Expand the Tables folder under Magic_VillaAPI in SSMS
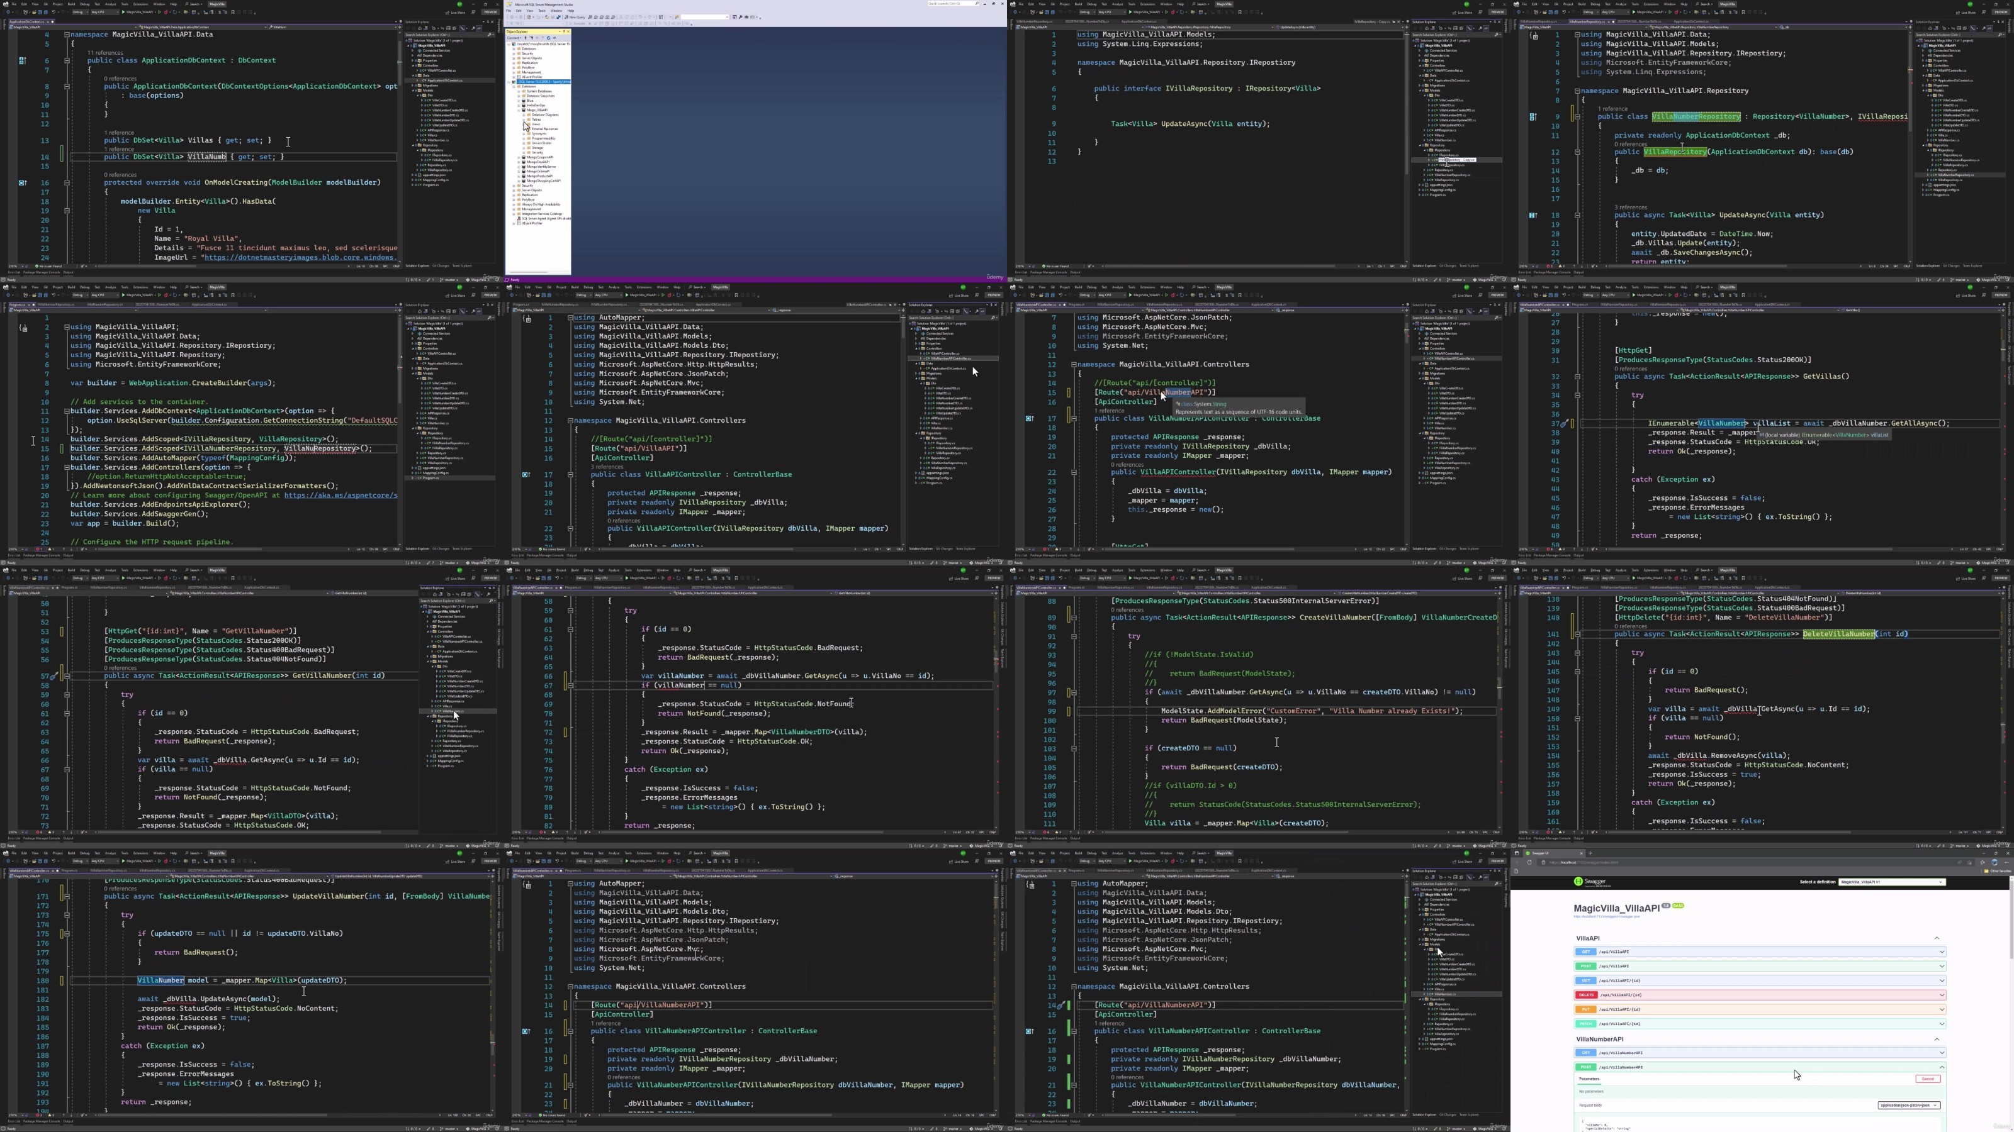This screenshot has width=2014, height=1132. [x=524, y=119]
